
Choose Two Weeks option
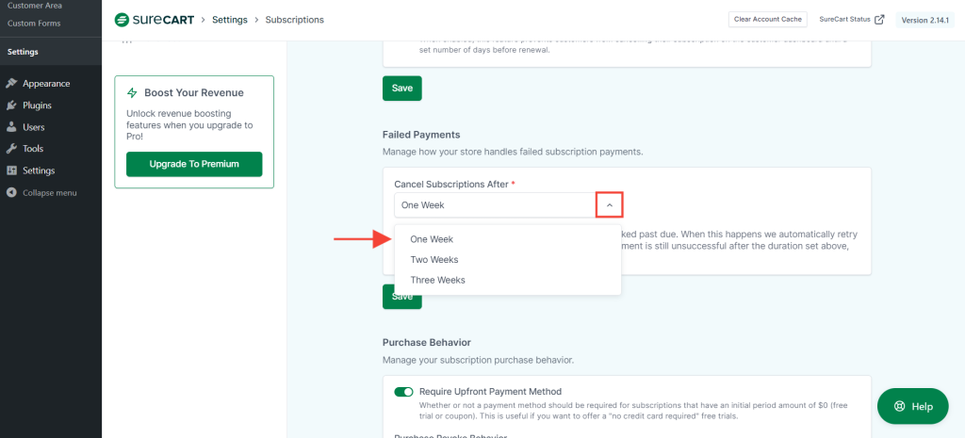[x=433, y=259]
